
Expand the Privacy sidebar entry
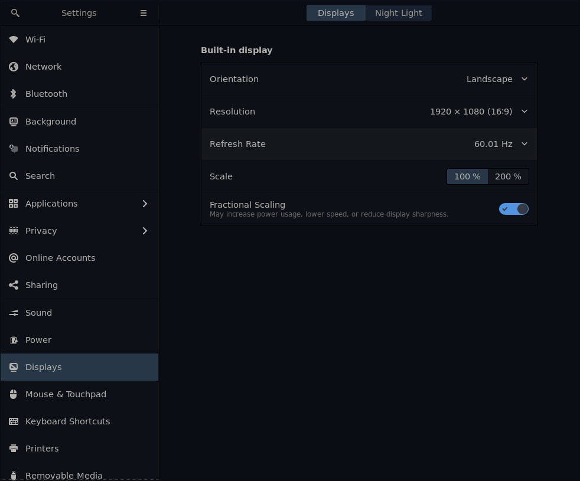[x=145, y=231]
